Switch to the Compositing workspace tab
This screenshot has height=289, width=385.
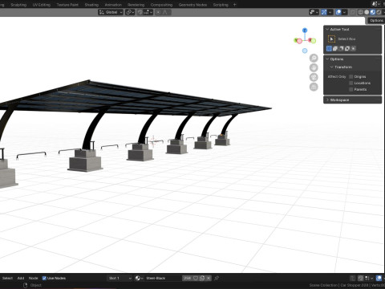point(161,5)
